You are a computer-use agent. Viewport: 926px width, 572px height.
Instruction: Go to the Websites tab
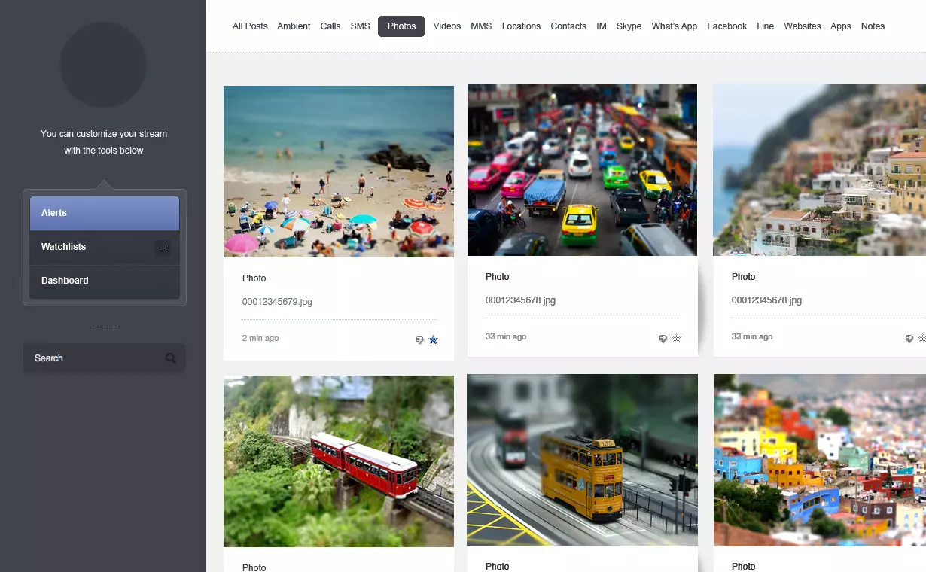(803, 26)
